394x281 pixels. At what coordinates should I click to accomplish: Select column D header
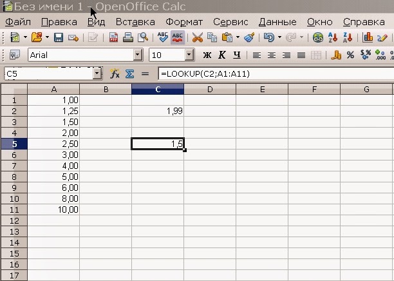click(210, 90)
